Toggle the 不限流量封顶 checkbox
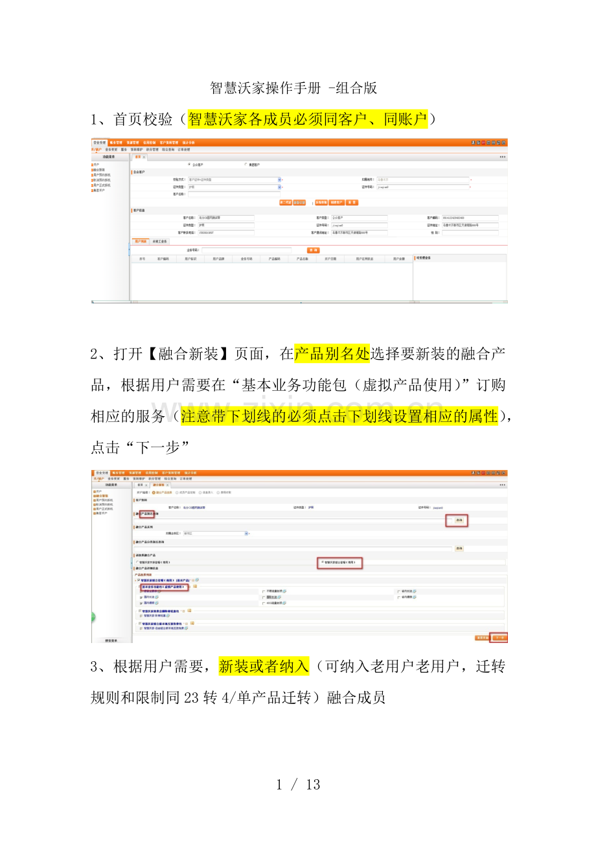 (264, 591)
